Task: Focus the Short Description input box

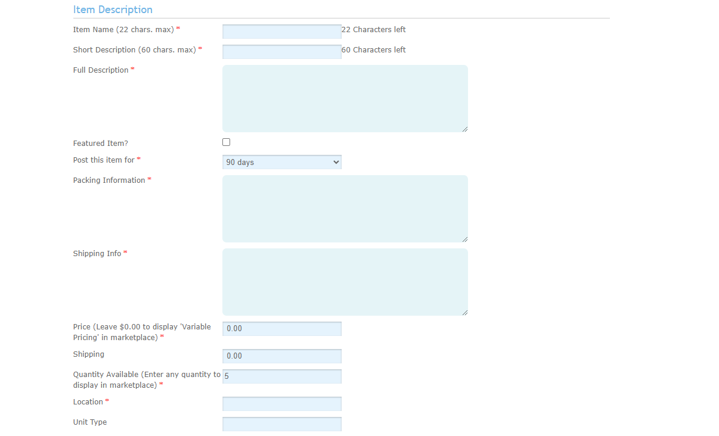Action: pyautogui.click(x=281, y=52)
